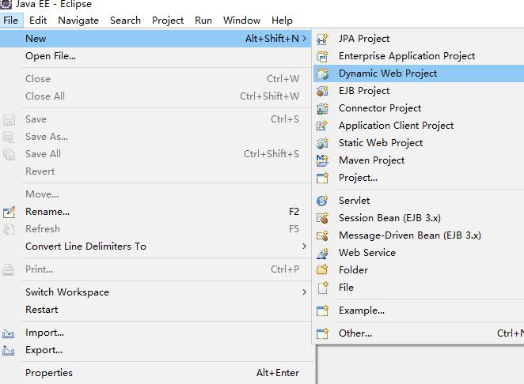The image size is (524, 384).
Task: Click the Project... wizard icon
Action: click(x=322, y=178)
